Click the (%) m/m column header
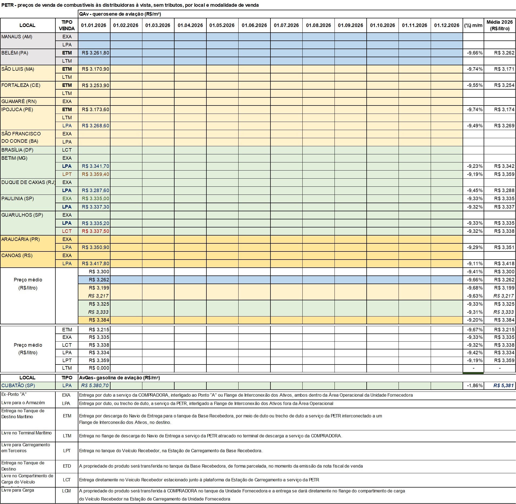516x504 pixels. pyautogui.click(x=473, y=25)
